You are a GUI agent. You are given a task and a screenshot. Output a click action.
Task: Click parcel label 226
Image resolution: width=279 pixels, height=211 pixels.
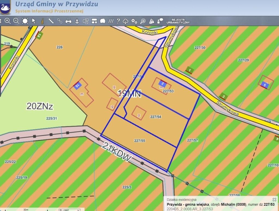(x=60, y=47)
